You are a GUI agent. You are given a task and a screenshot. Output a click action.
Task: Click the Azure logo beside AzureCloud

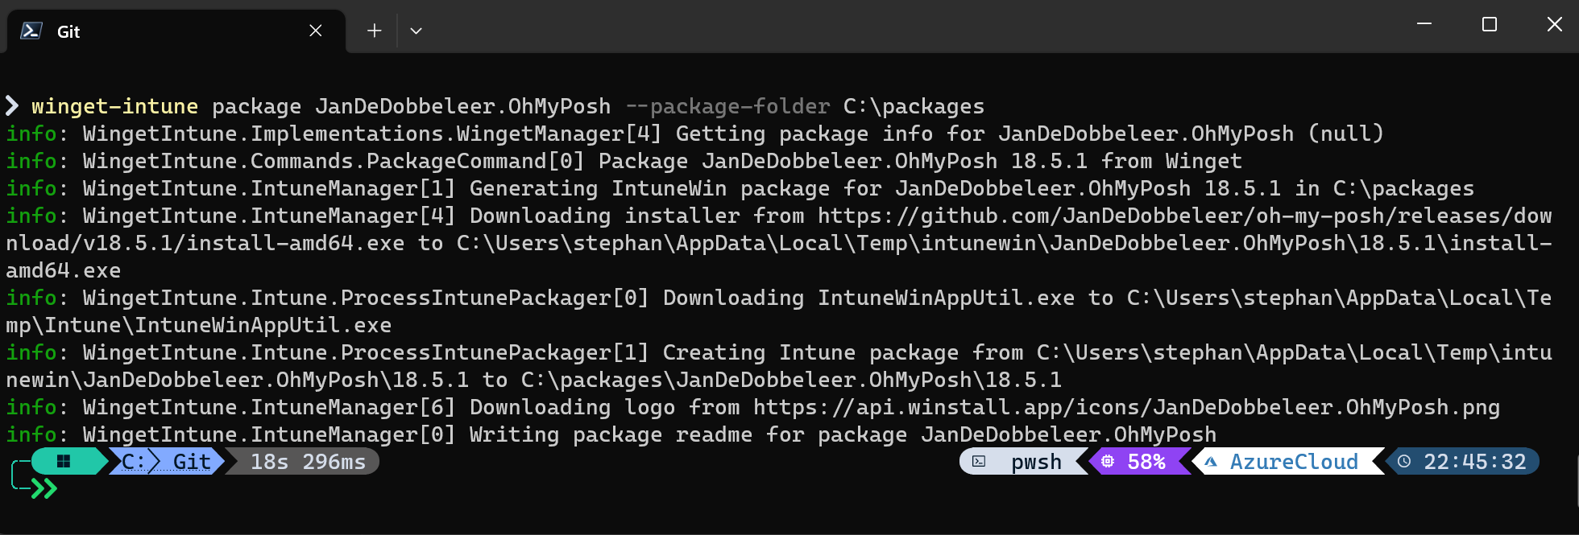[1210, 462]
